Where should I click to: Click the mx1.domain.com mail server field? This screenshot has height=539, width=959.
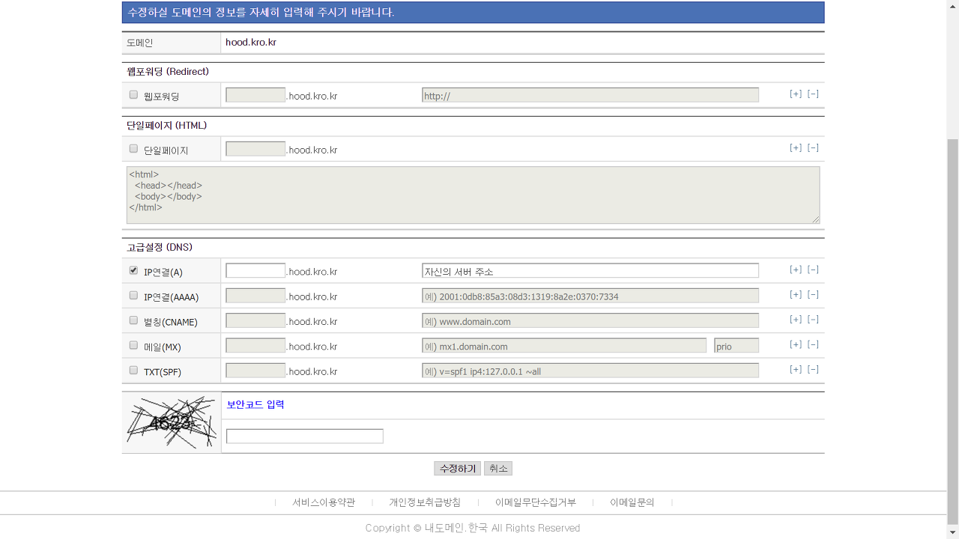tap(564, 346)
